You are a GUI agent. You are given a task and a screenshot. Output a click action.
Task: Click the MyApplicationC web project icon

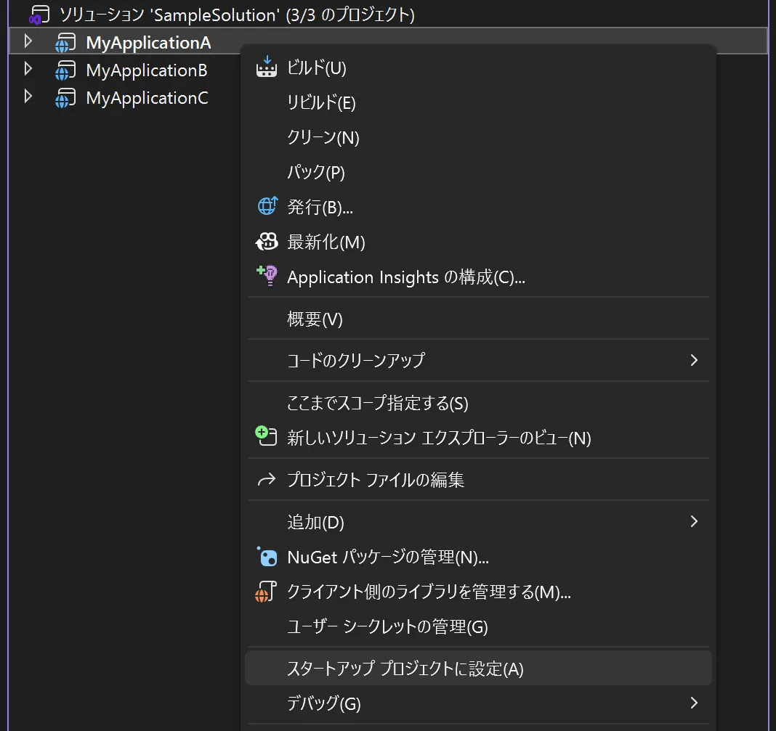point(65,98)
